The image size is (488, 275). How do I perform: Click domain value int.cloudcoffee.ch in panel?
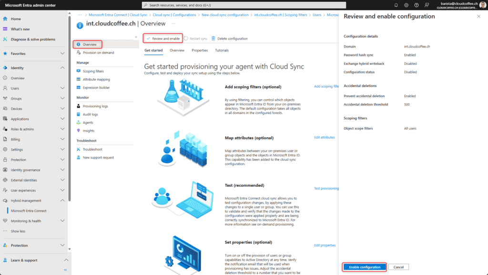click(x=417, y=46)
